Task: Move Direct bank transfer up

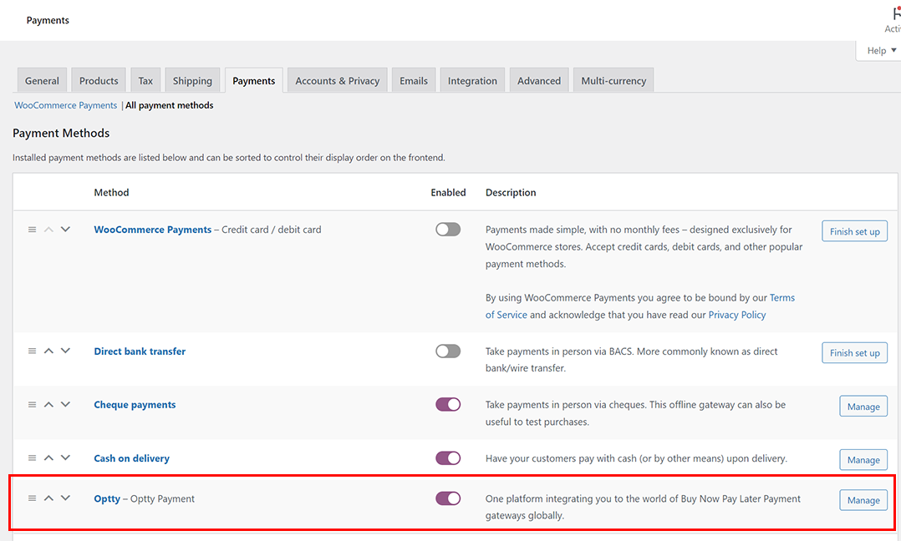Action: pos(48,351)
